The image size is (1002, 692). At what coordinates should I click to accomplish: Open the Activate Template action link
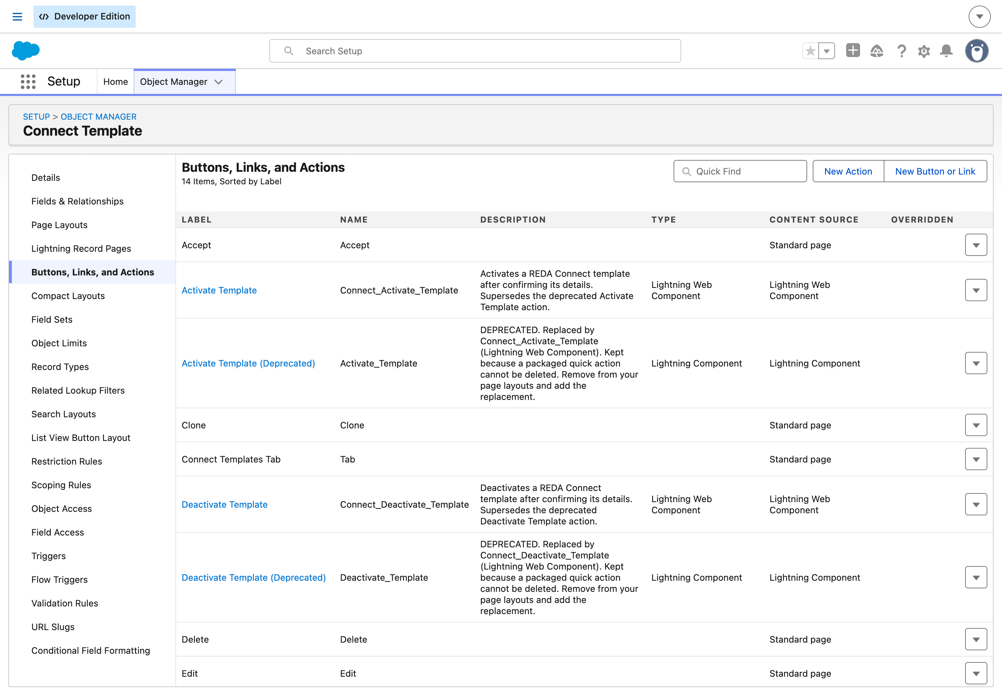tap(219, 290)
